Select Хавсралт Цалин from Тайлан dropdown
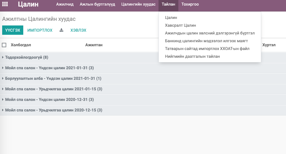Viewport: 286px width, 154px height. click(x=181, y=25)
